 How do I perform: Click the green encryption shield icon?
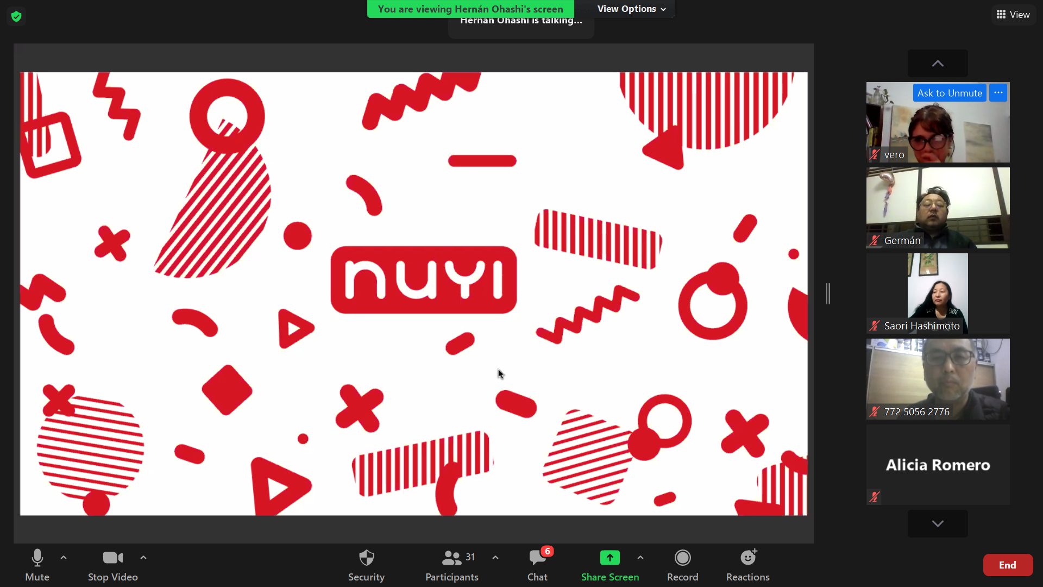16,16
